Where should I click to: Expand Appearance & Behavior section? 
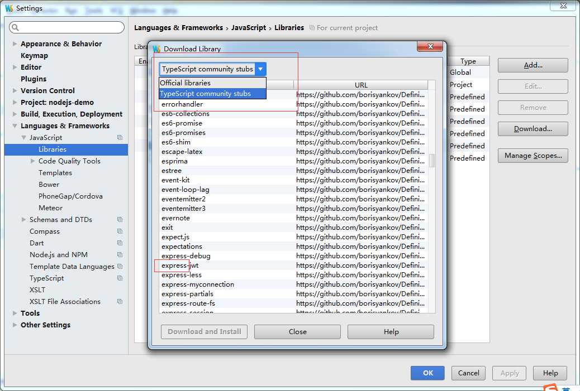[15, 44]
